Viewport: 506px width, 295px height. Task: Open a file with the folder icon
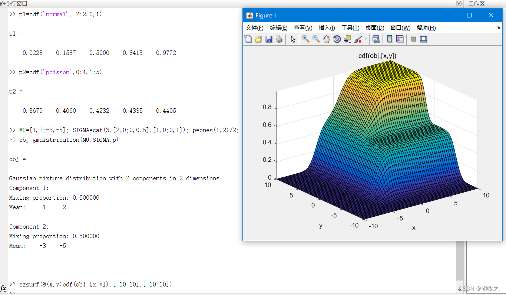click(258, 39)
